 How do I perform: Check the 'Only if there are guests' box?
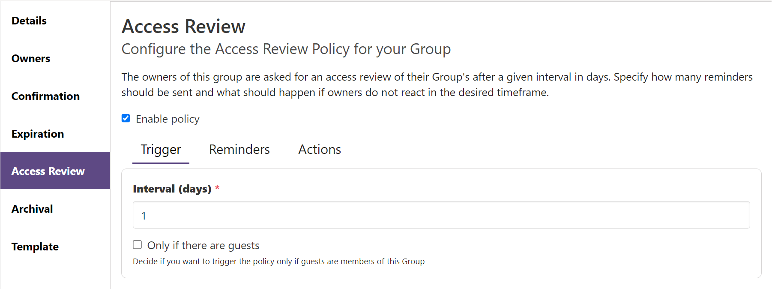[138, 244]
